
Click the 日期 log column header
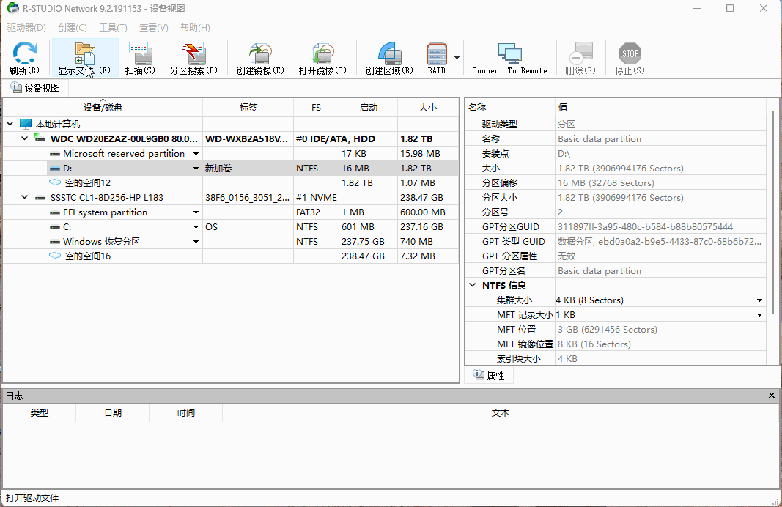click(113, 412)
